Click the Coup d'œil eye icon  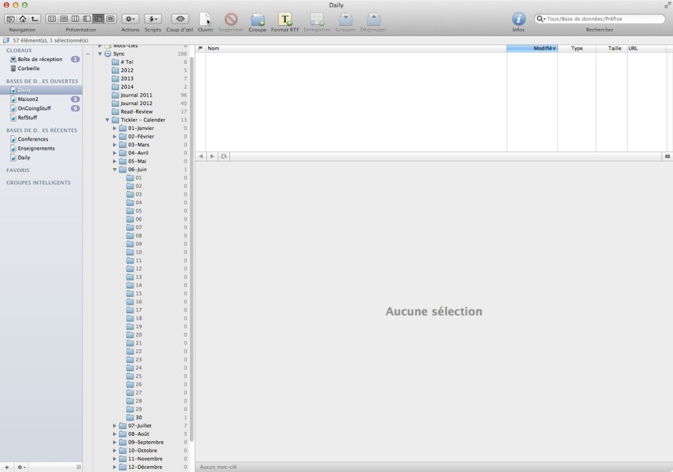(x=180, y=19)
